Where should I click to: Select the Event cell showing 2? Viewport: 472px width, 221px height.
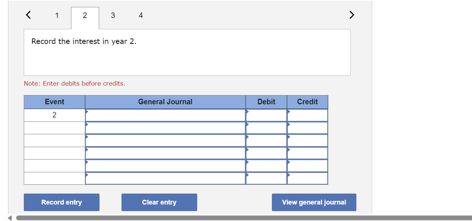54,115
